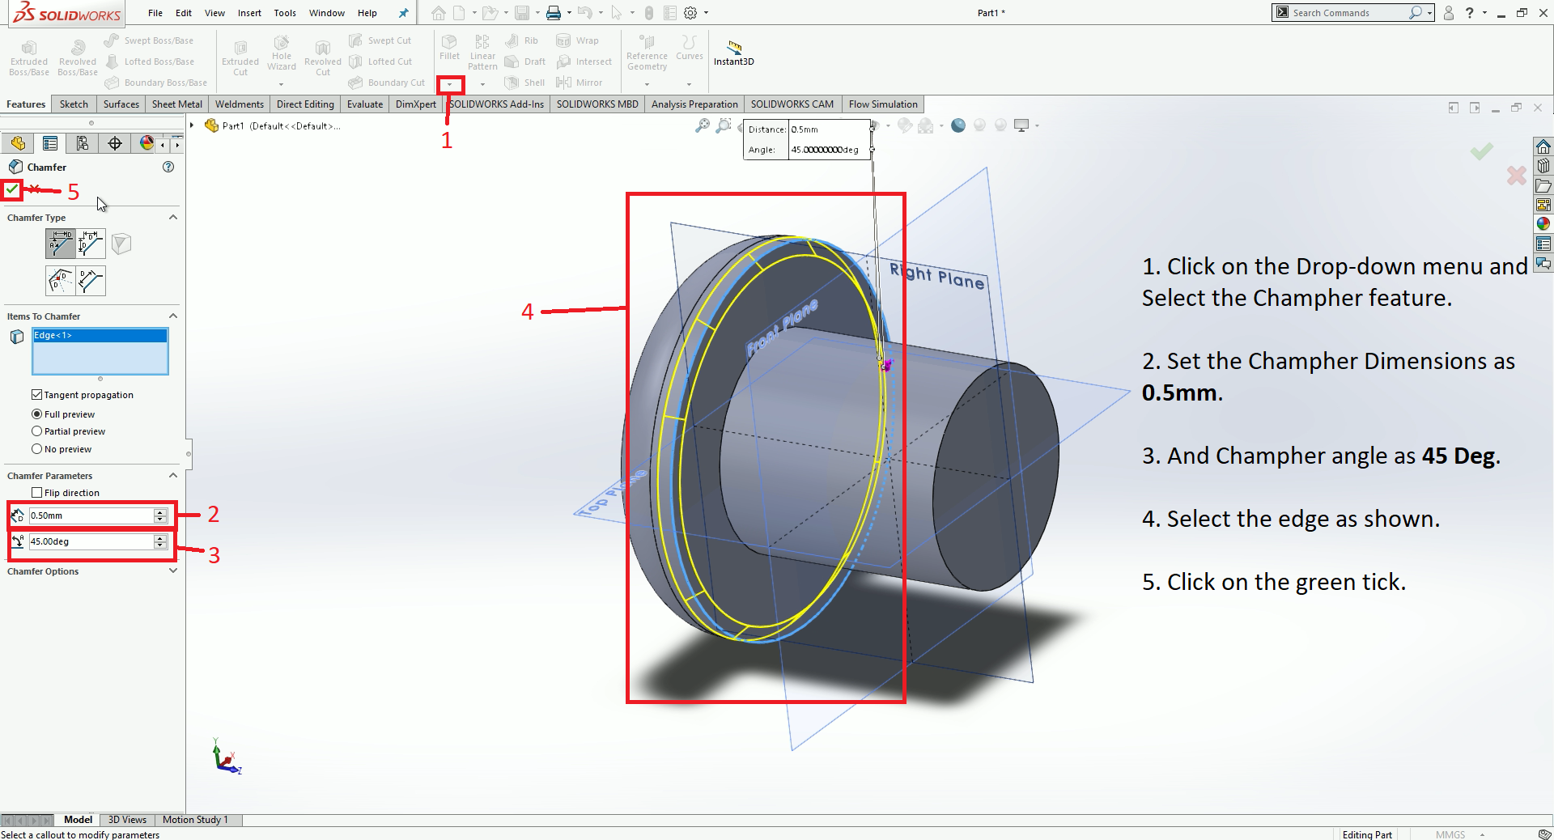The width and height of the screenshot is (1554, 840).
Task: Open the 3D Views tab
Action: [127, 820]
